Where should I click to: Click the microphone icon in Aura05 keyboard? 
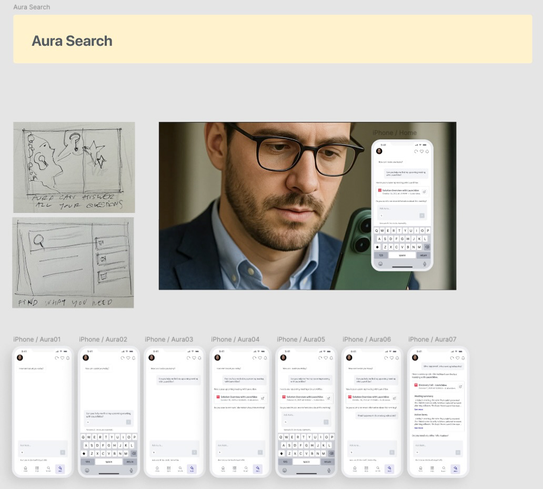[x=329, y=471]
